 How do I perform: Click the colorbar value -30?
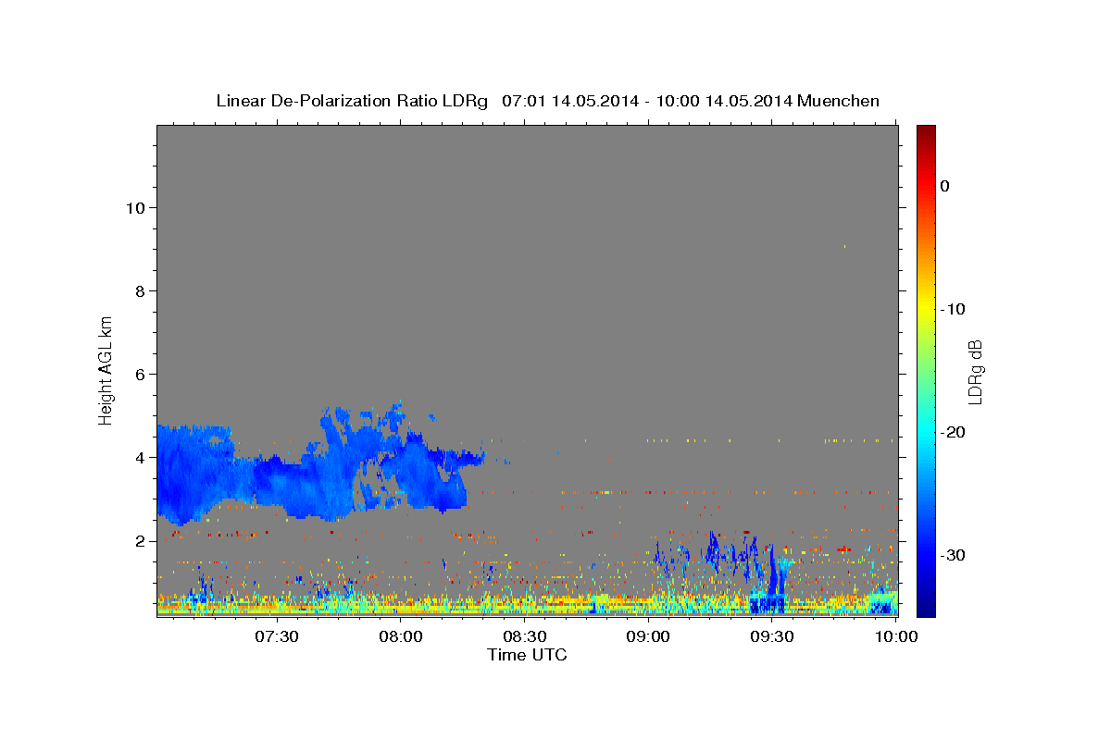pyautogui.click(x=955, y=555)
